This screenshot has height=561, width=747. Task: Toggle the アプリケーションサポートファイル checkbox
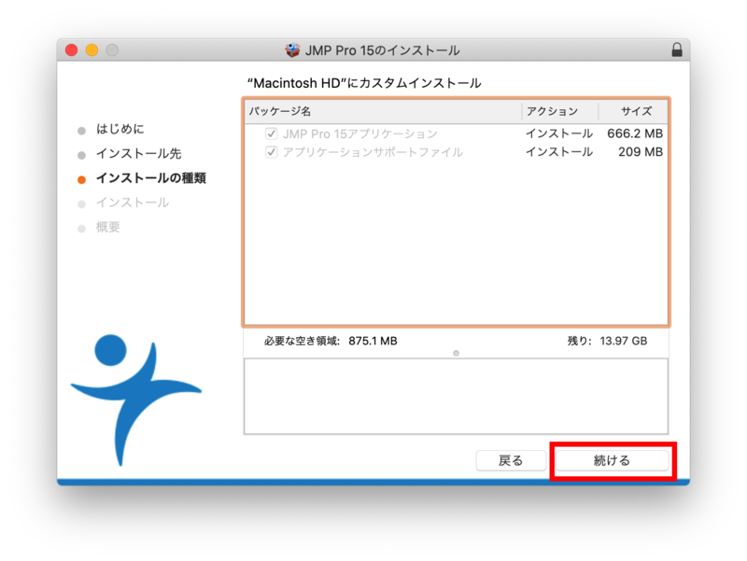click(271, 152)
